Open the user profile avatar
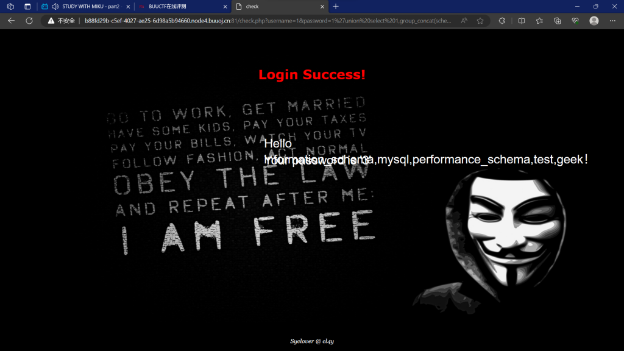This screenshot has height=351, width=624. coord(594,21)
